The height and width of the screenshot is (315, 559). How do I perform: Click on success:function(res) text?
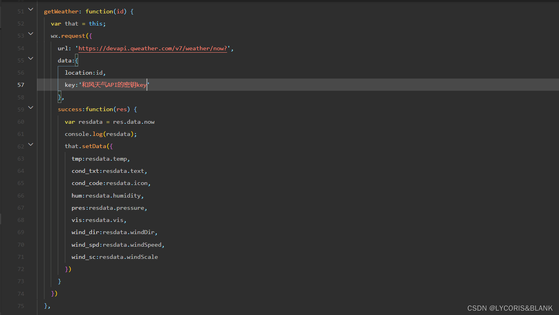pos(94,109)
